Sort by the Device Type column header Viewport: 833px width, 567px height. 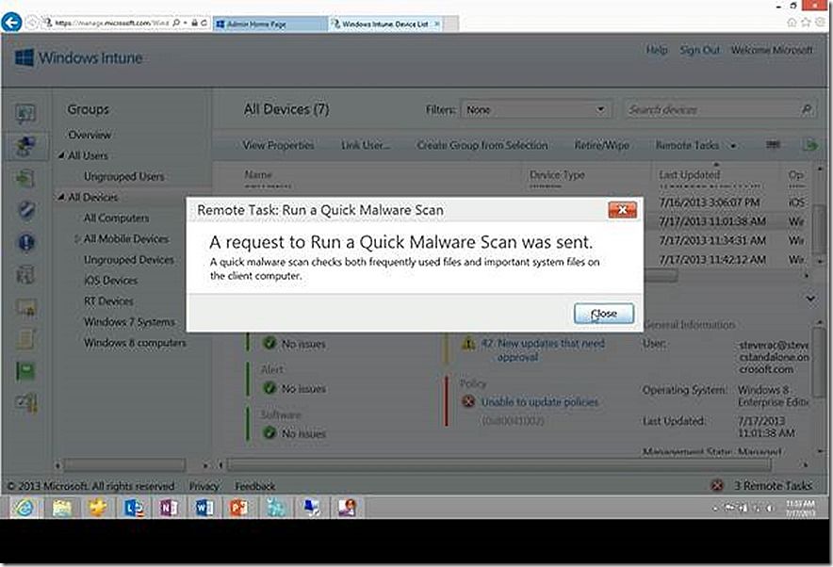coord(557,174)
